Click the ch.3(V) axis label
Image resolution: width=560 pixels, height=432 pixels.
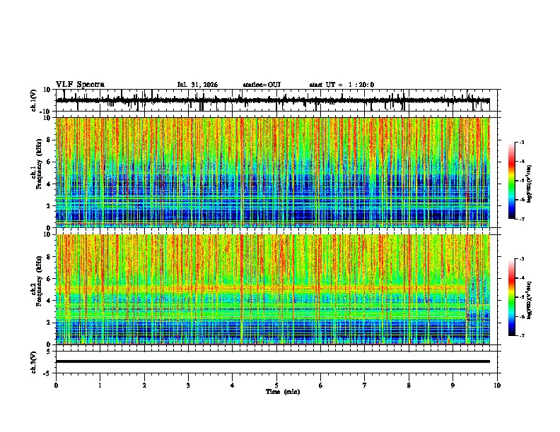[x=34, y=363]
